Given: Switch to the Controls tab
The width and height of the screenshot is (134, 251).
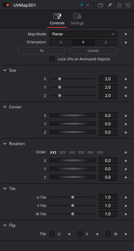Looking at the screenshot, I should (x=57, y=19).
